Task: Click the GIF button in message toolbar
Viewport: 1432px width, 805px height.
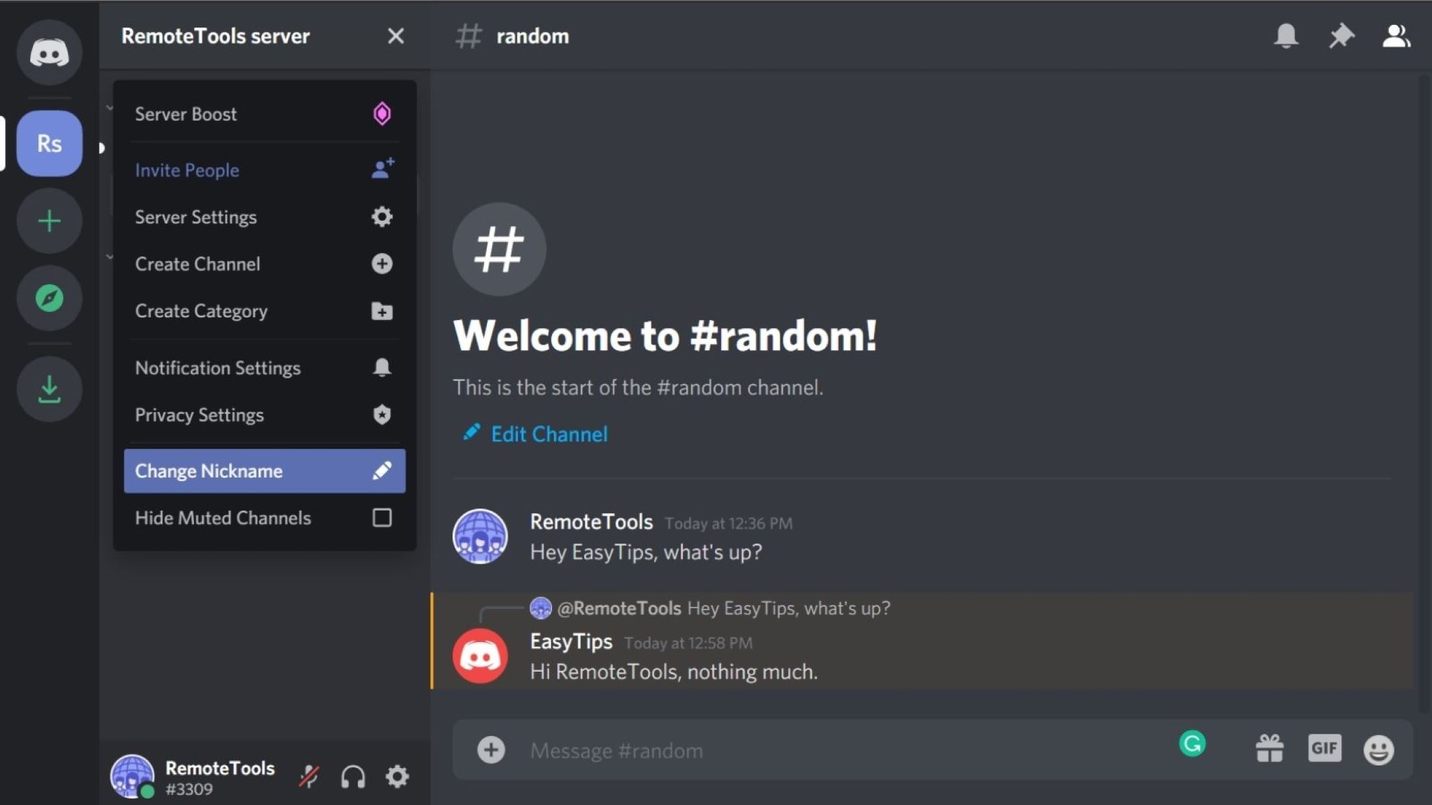Action: coord(1324,749)
